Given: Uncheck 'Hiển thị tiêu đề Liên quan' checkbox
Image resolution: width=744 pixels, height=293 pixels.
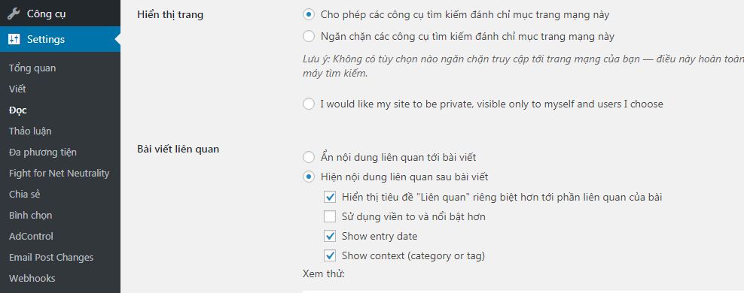Looking at the screenshot, I should (330, 197).
